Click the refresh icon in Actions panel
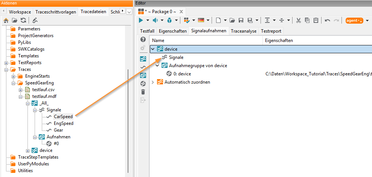372x177 pixels. [x=23, y=21]
